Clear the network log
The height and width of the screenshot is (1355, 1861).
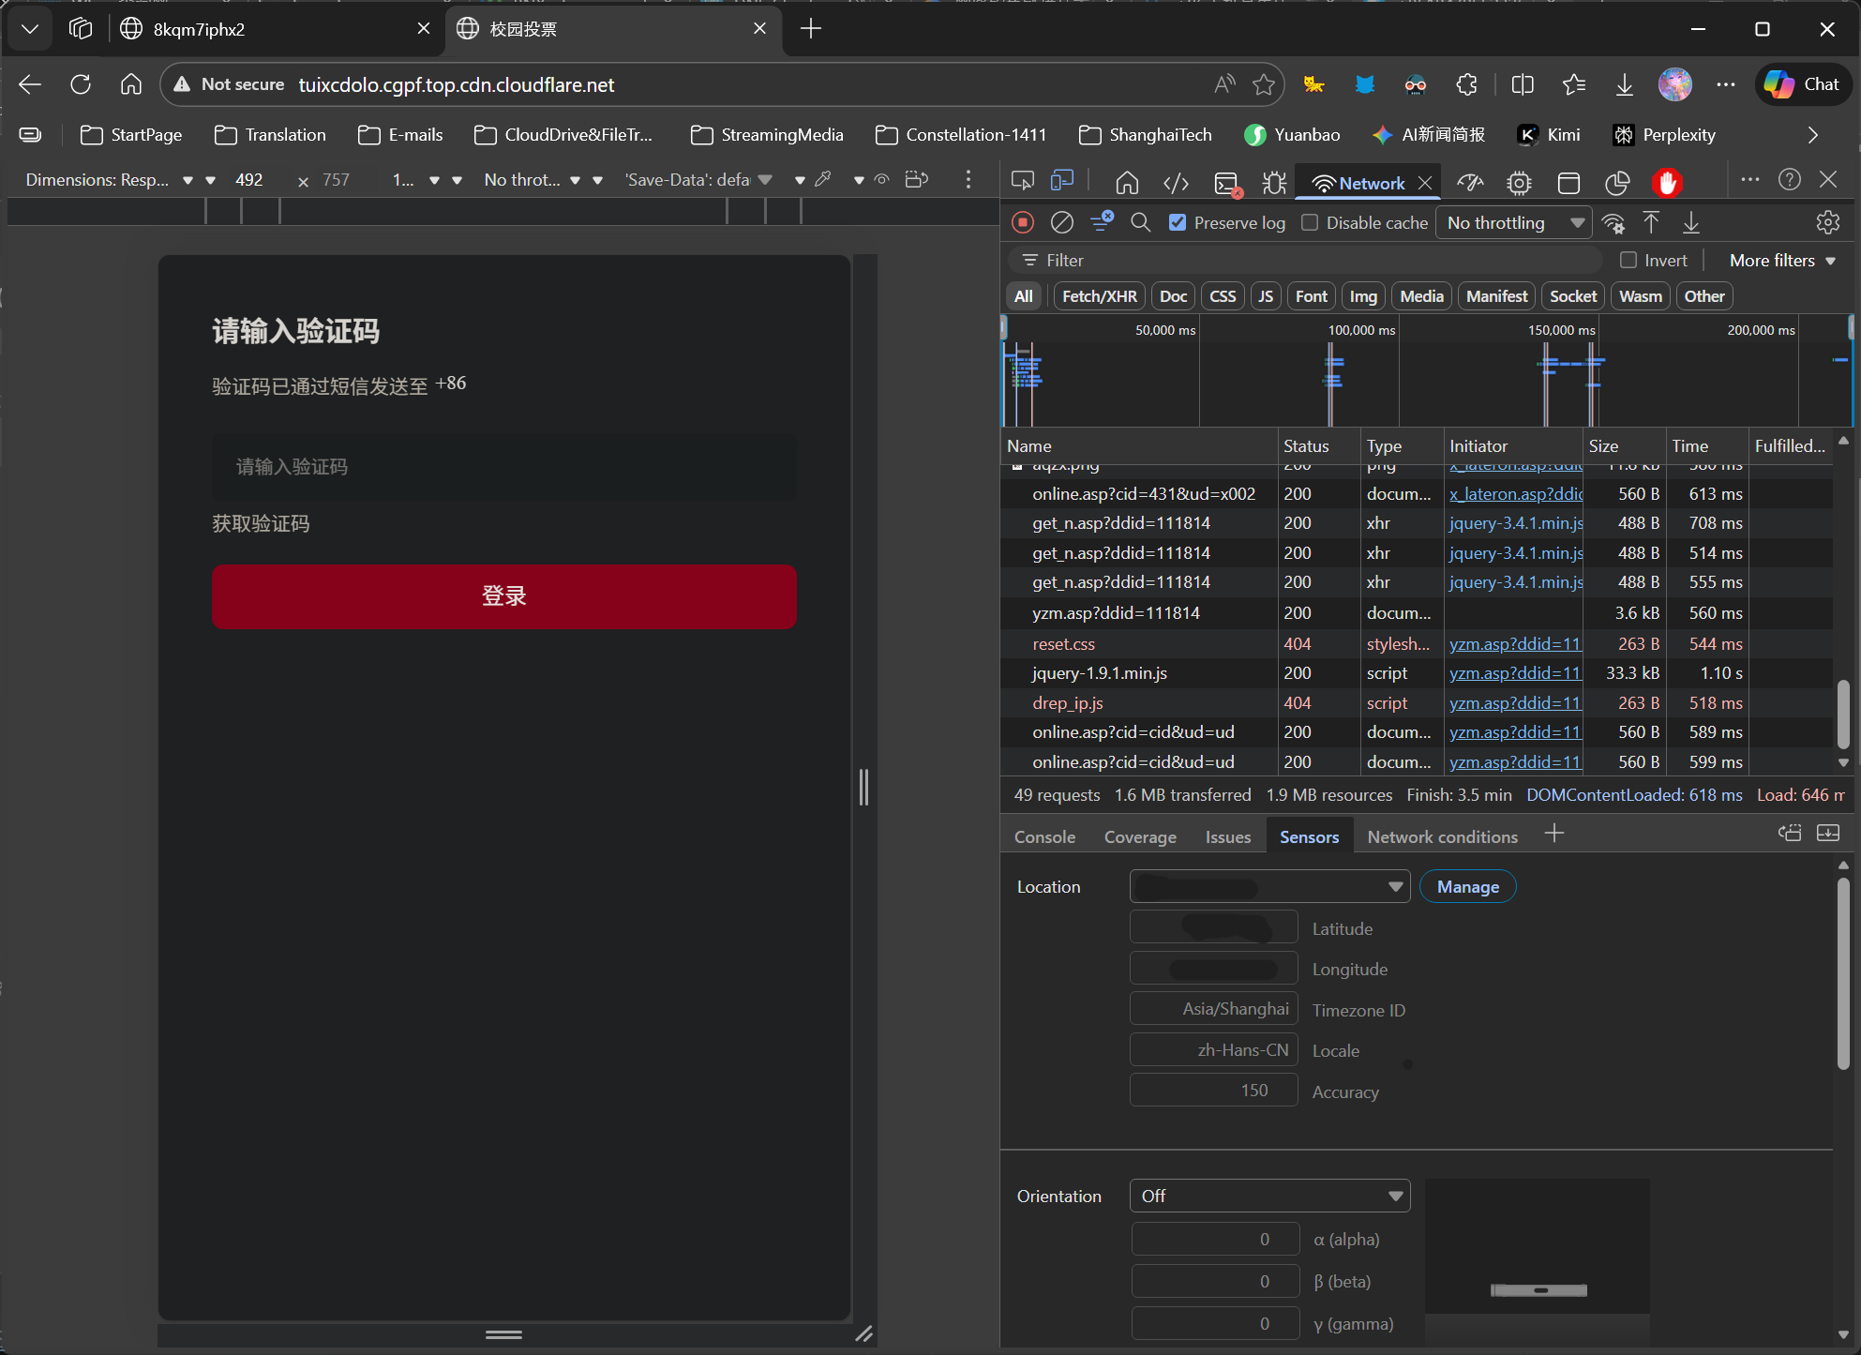(1061, 222)
